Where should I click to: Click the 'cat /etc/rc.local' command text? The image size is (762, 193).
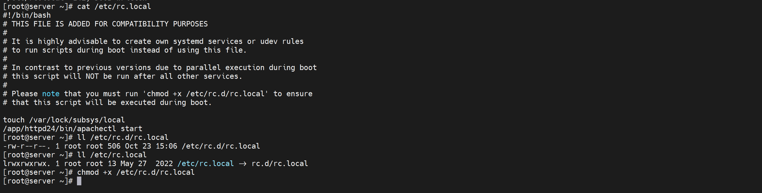coord(114,6)
